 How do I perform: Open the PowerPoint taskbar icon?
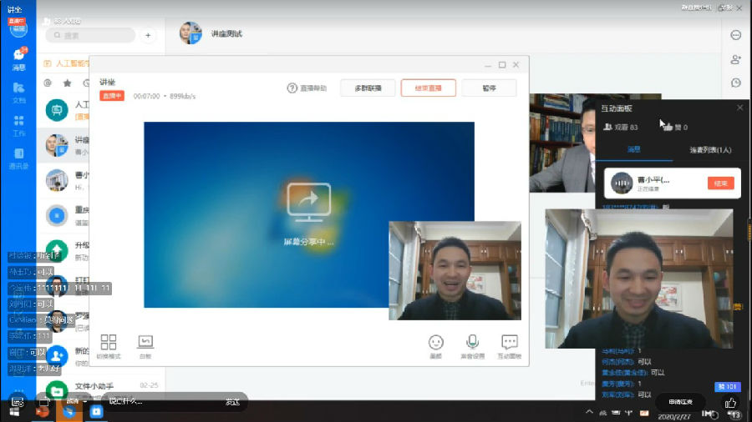coord(43,412)
